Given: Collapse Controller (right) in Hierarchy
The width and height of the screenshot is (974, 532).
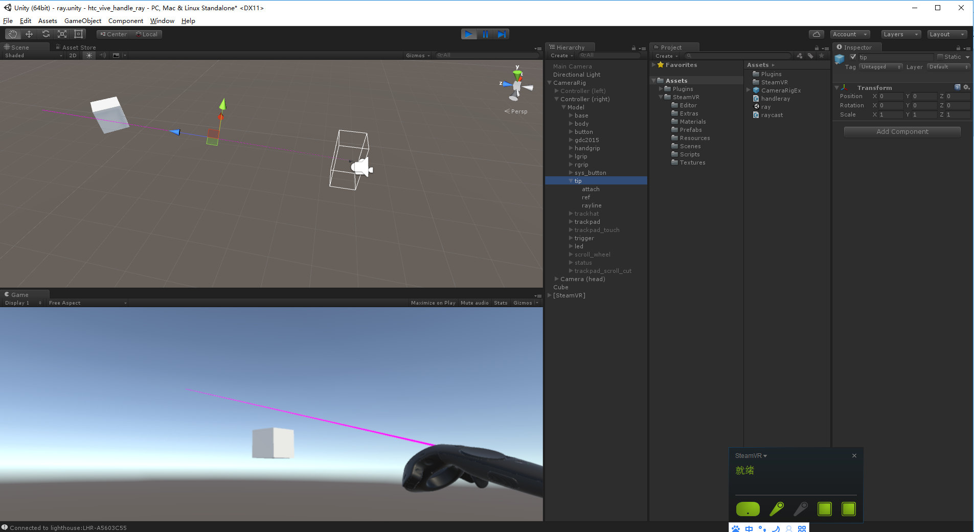Looking at the screenshot, I should pos(557,99).
